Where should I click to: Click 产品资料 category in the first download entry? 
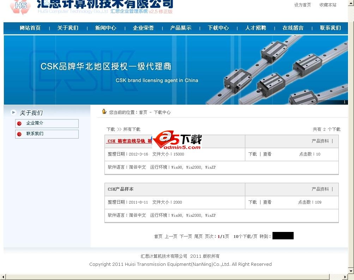(x=320, y=141)
